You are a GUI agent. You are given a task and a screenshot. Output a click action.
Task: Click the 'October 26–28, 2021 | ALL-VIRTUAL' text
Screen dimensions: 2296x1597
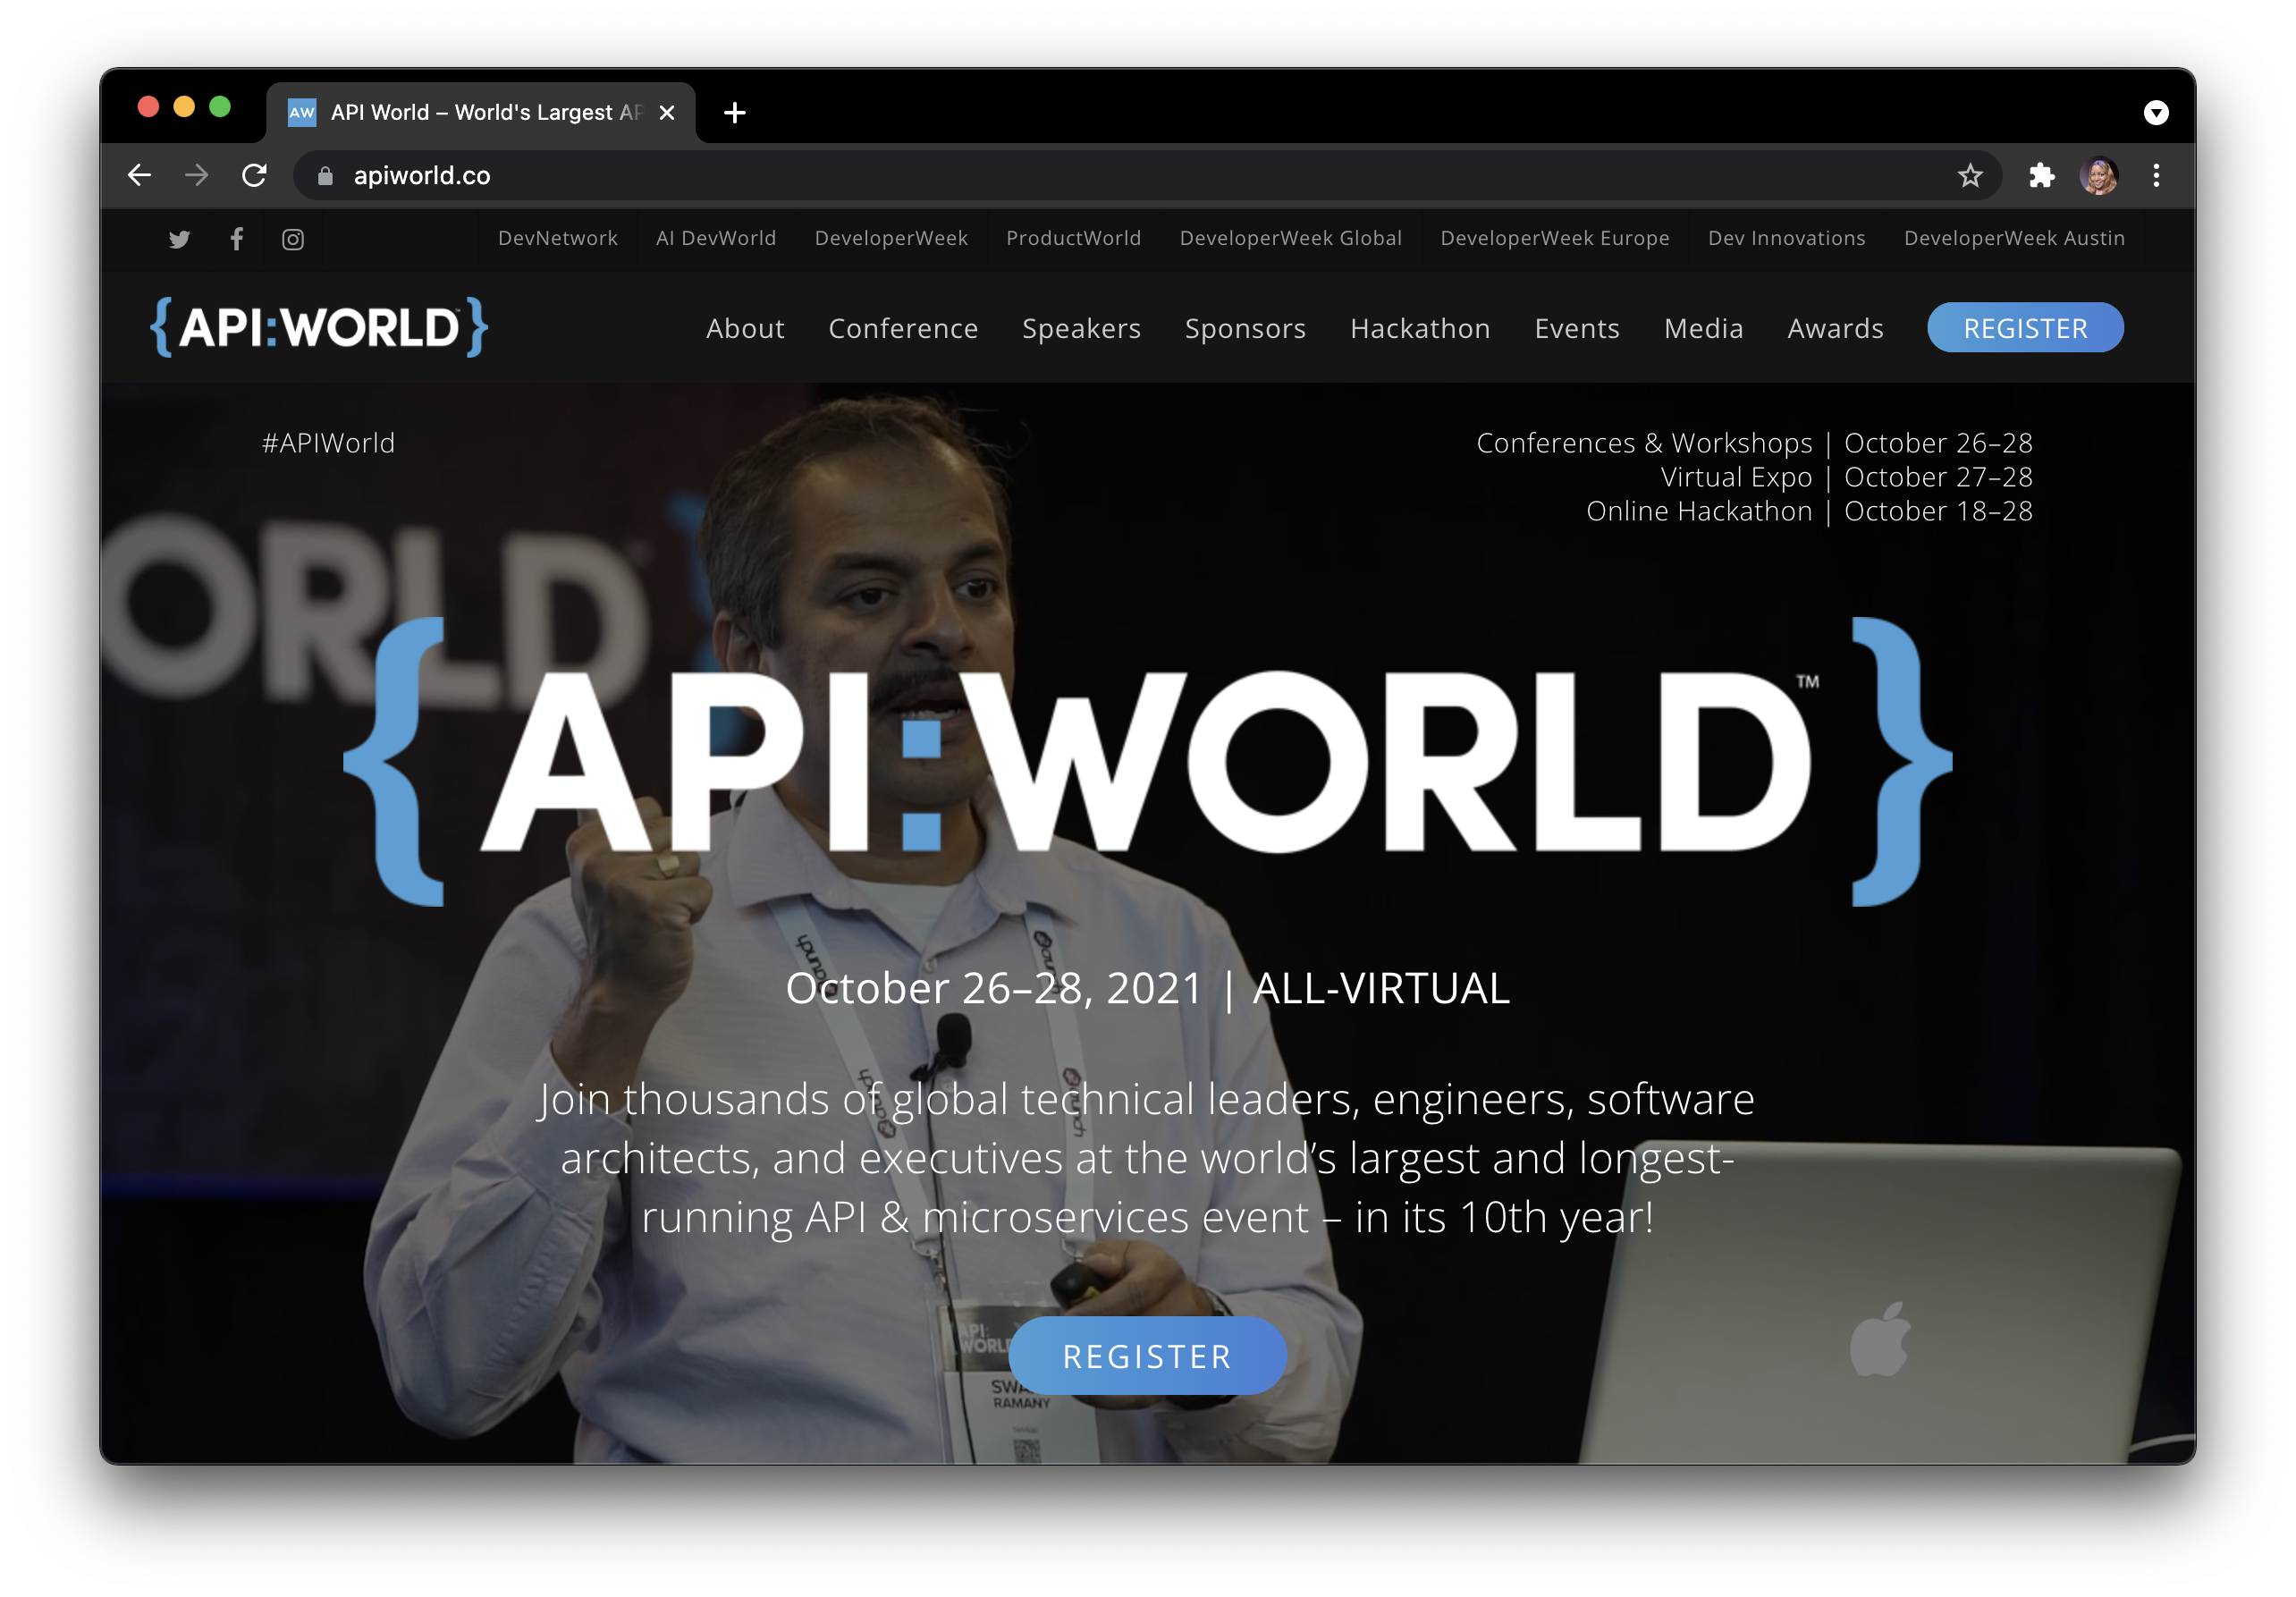[1147, 989]
